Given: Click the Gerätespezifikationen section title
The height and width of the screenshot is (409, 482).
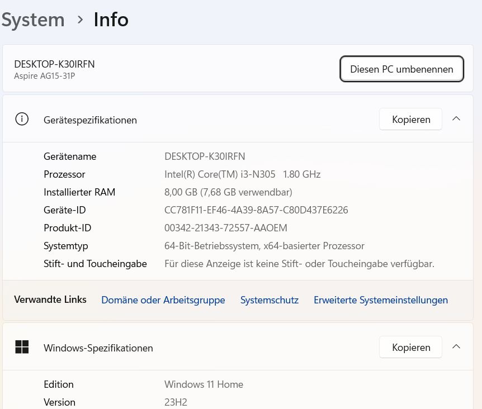Looking at the screenshot, I should (x=90, y=120).
